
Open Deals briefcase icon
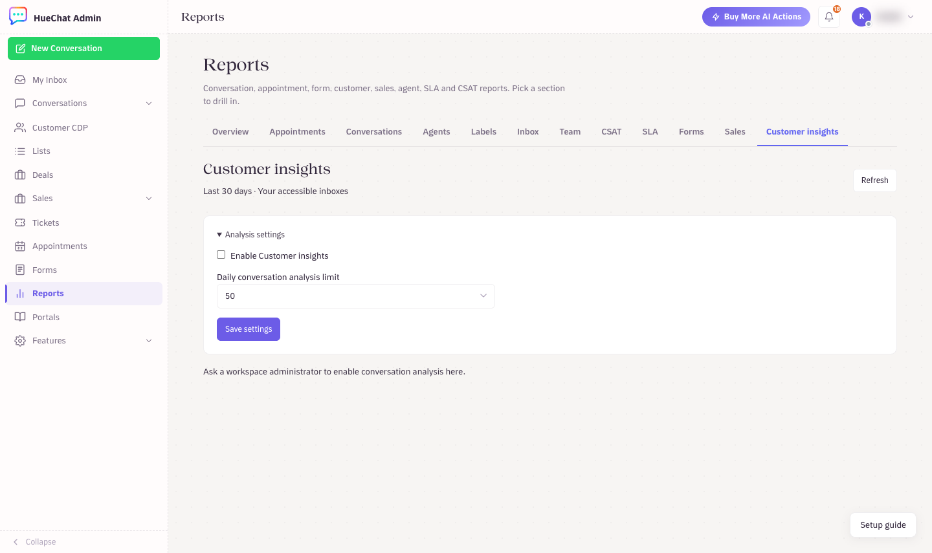20,175
